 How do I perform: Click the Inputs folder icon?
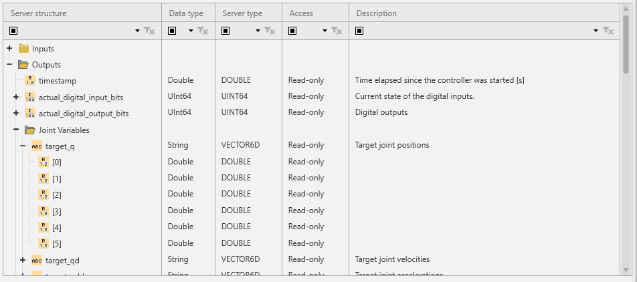23,49
